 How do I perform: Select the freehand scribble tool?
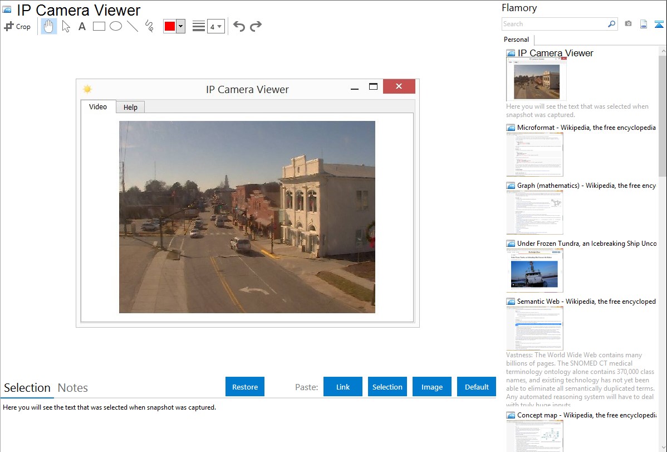coord(149,26)
